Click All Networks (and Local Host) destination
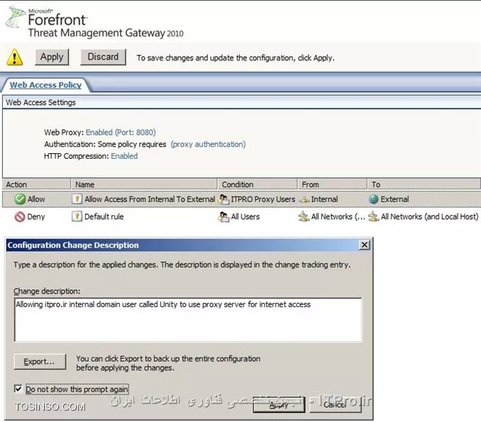 point(429,217)
